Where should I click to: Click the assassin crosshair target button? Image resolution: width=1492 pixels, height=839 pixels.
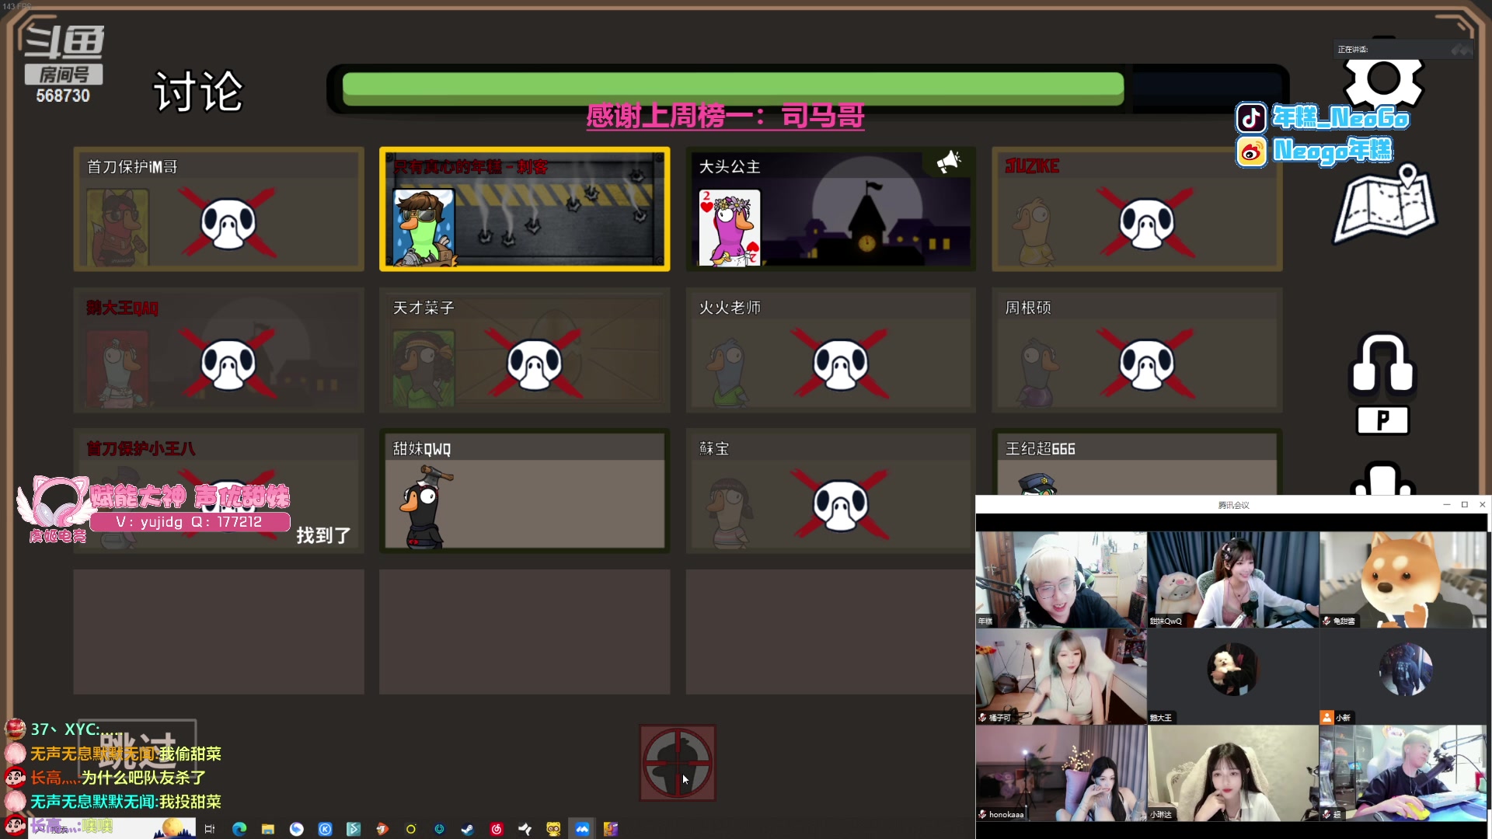coord(678,763)
